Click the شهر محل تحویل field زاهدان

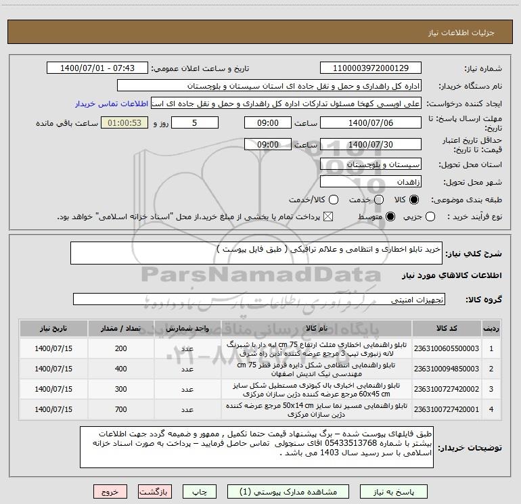[371, 182]
